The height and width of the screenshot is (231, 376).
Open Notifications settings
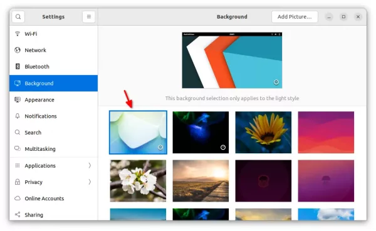(x=53, y=116)
